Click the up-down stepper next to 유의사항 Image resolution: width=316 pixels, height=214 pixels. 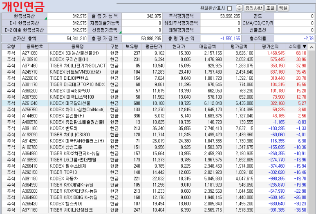239,8
